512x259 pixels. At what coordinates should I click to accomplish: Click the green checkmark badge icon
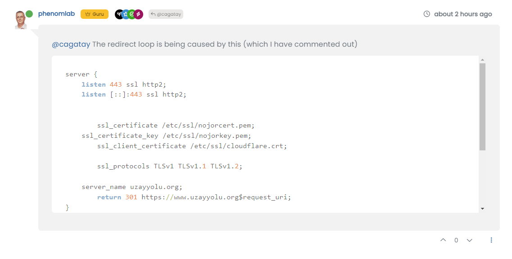tap(132, 14)
